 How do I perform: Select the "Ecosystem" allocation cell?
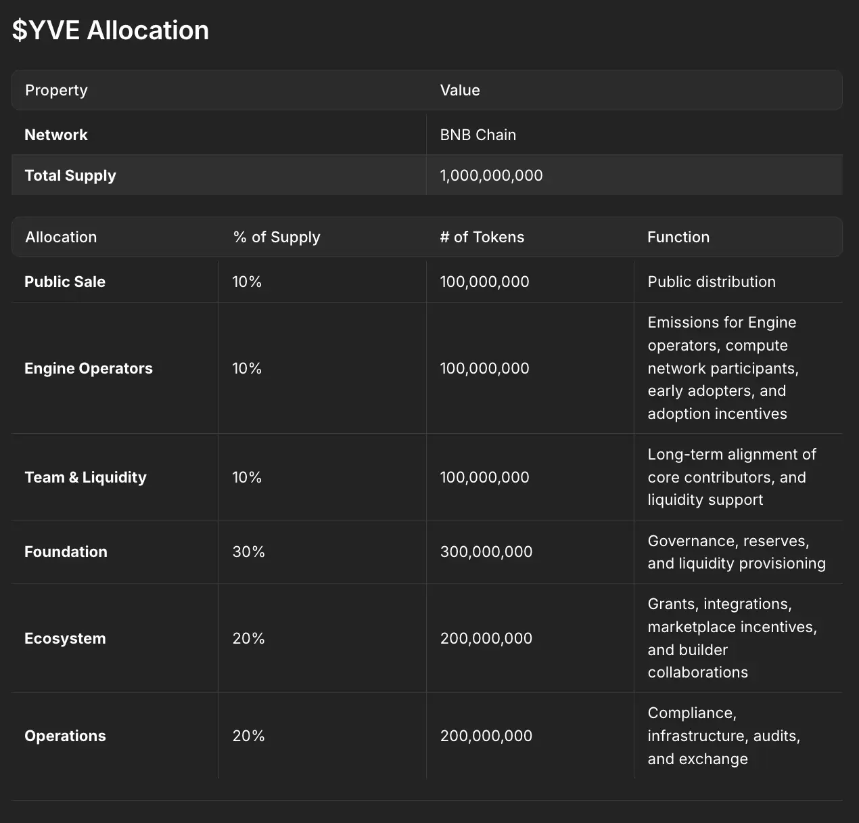65,638
